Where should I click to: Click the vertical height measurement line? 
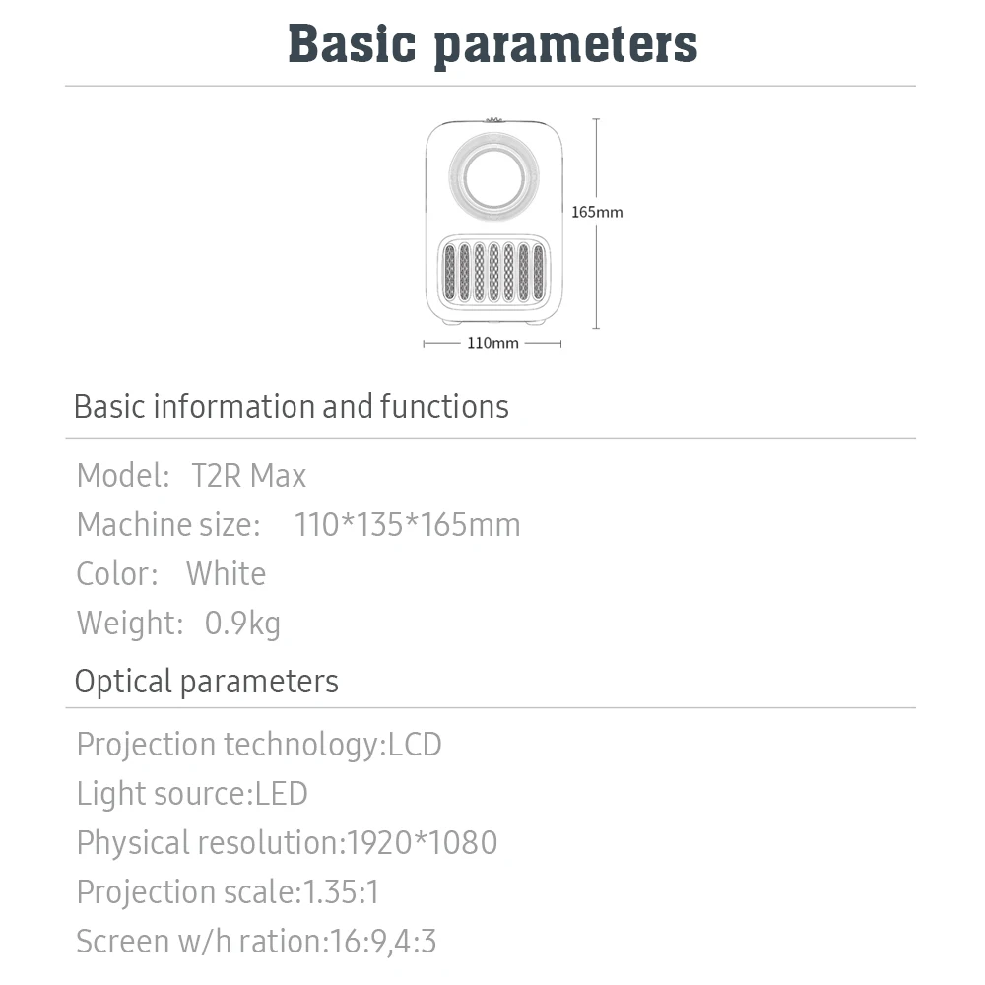pyautogui.click(x=596, y=224)
